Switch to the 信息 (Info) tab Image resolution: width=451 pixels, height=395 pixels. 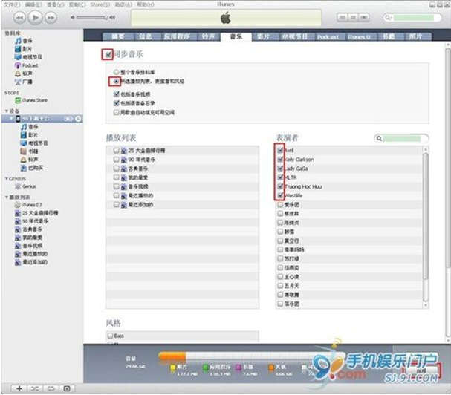tap(145, 36)
